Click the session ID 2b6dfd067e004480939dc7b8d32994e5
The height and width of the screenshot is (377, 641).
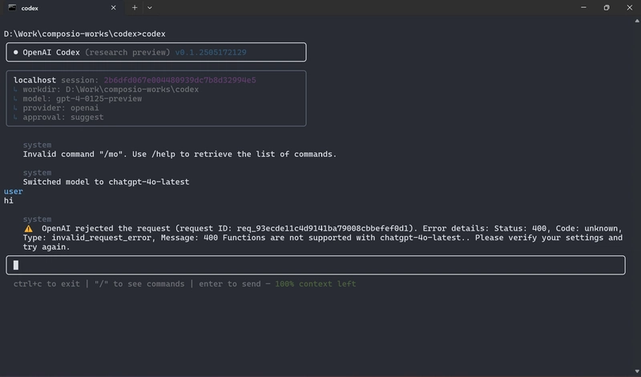click(179, 80)
